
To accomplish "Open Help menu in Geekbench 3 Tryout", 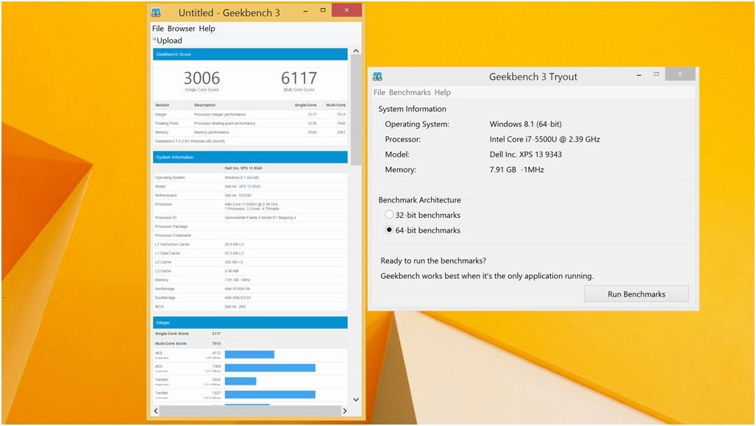I will 443,93.
